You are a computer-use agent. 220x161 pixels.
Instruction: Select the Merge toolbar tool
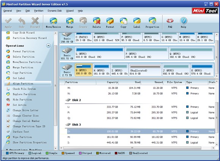70,23
